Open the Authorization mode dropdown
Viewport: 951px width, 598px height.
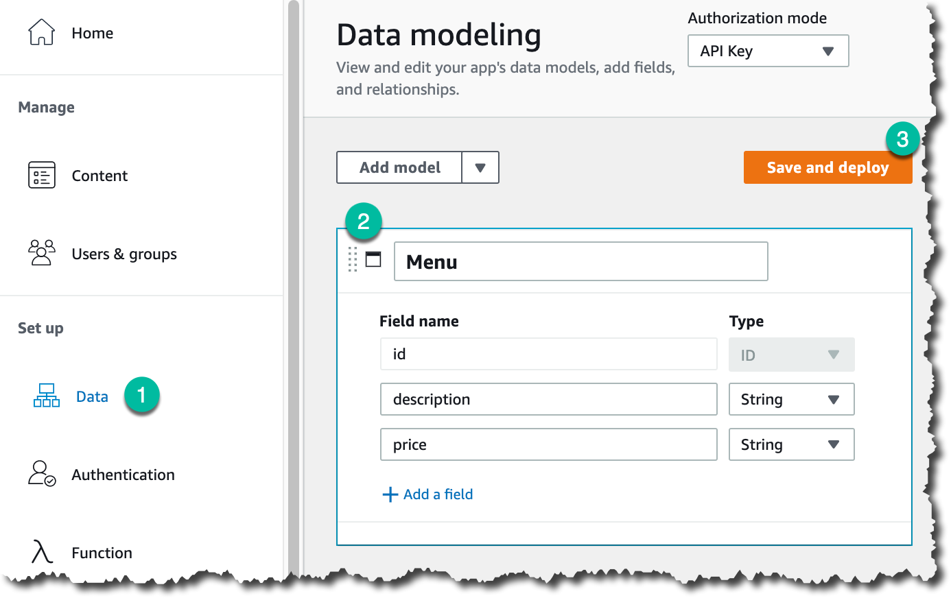point(768,51)
